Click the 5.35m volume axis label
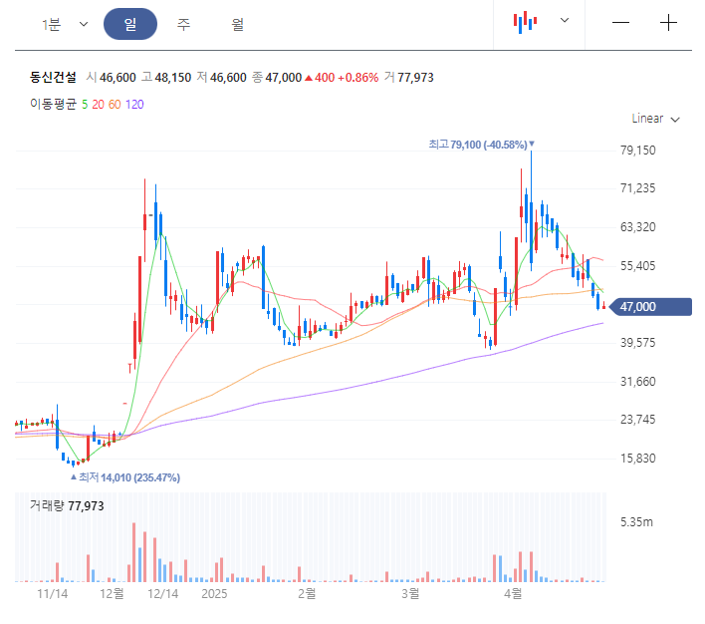This screenshot has width=705, height=624. pos(636,521)
